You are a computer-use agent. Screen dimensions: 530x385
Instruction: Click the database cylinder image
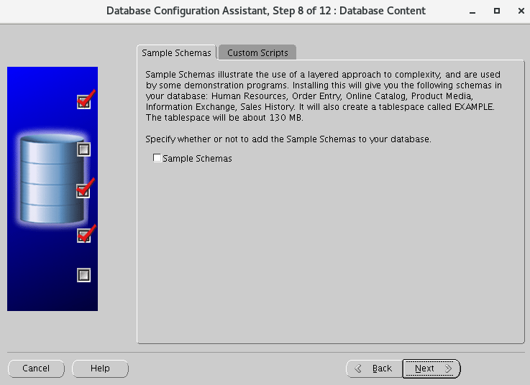tap(52, 178)
